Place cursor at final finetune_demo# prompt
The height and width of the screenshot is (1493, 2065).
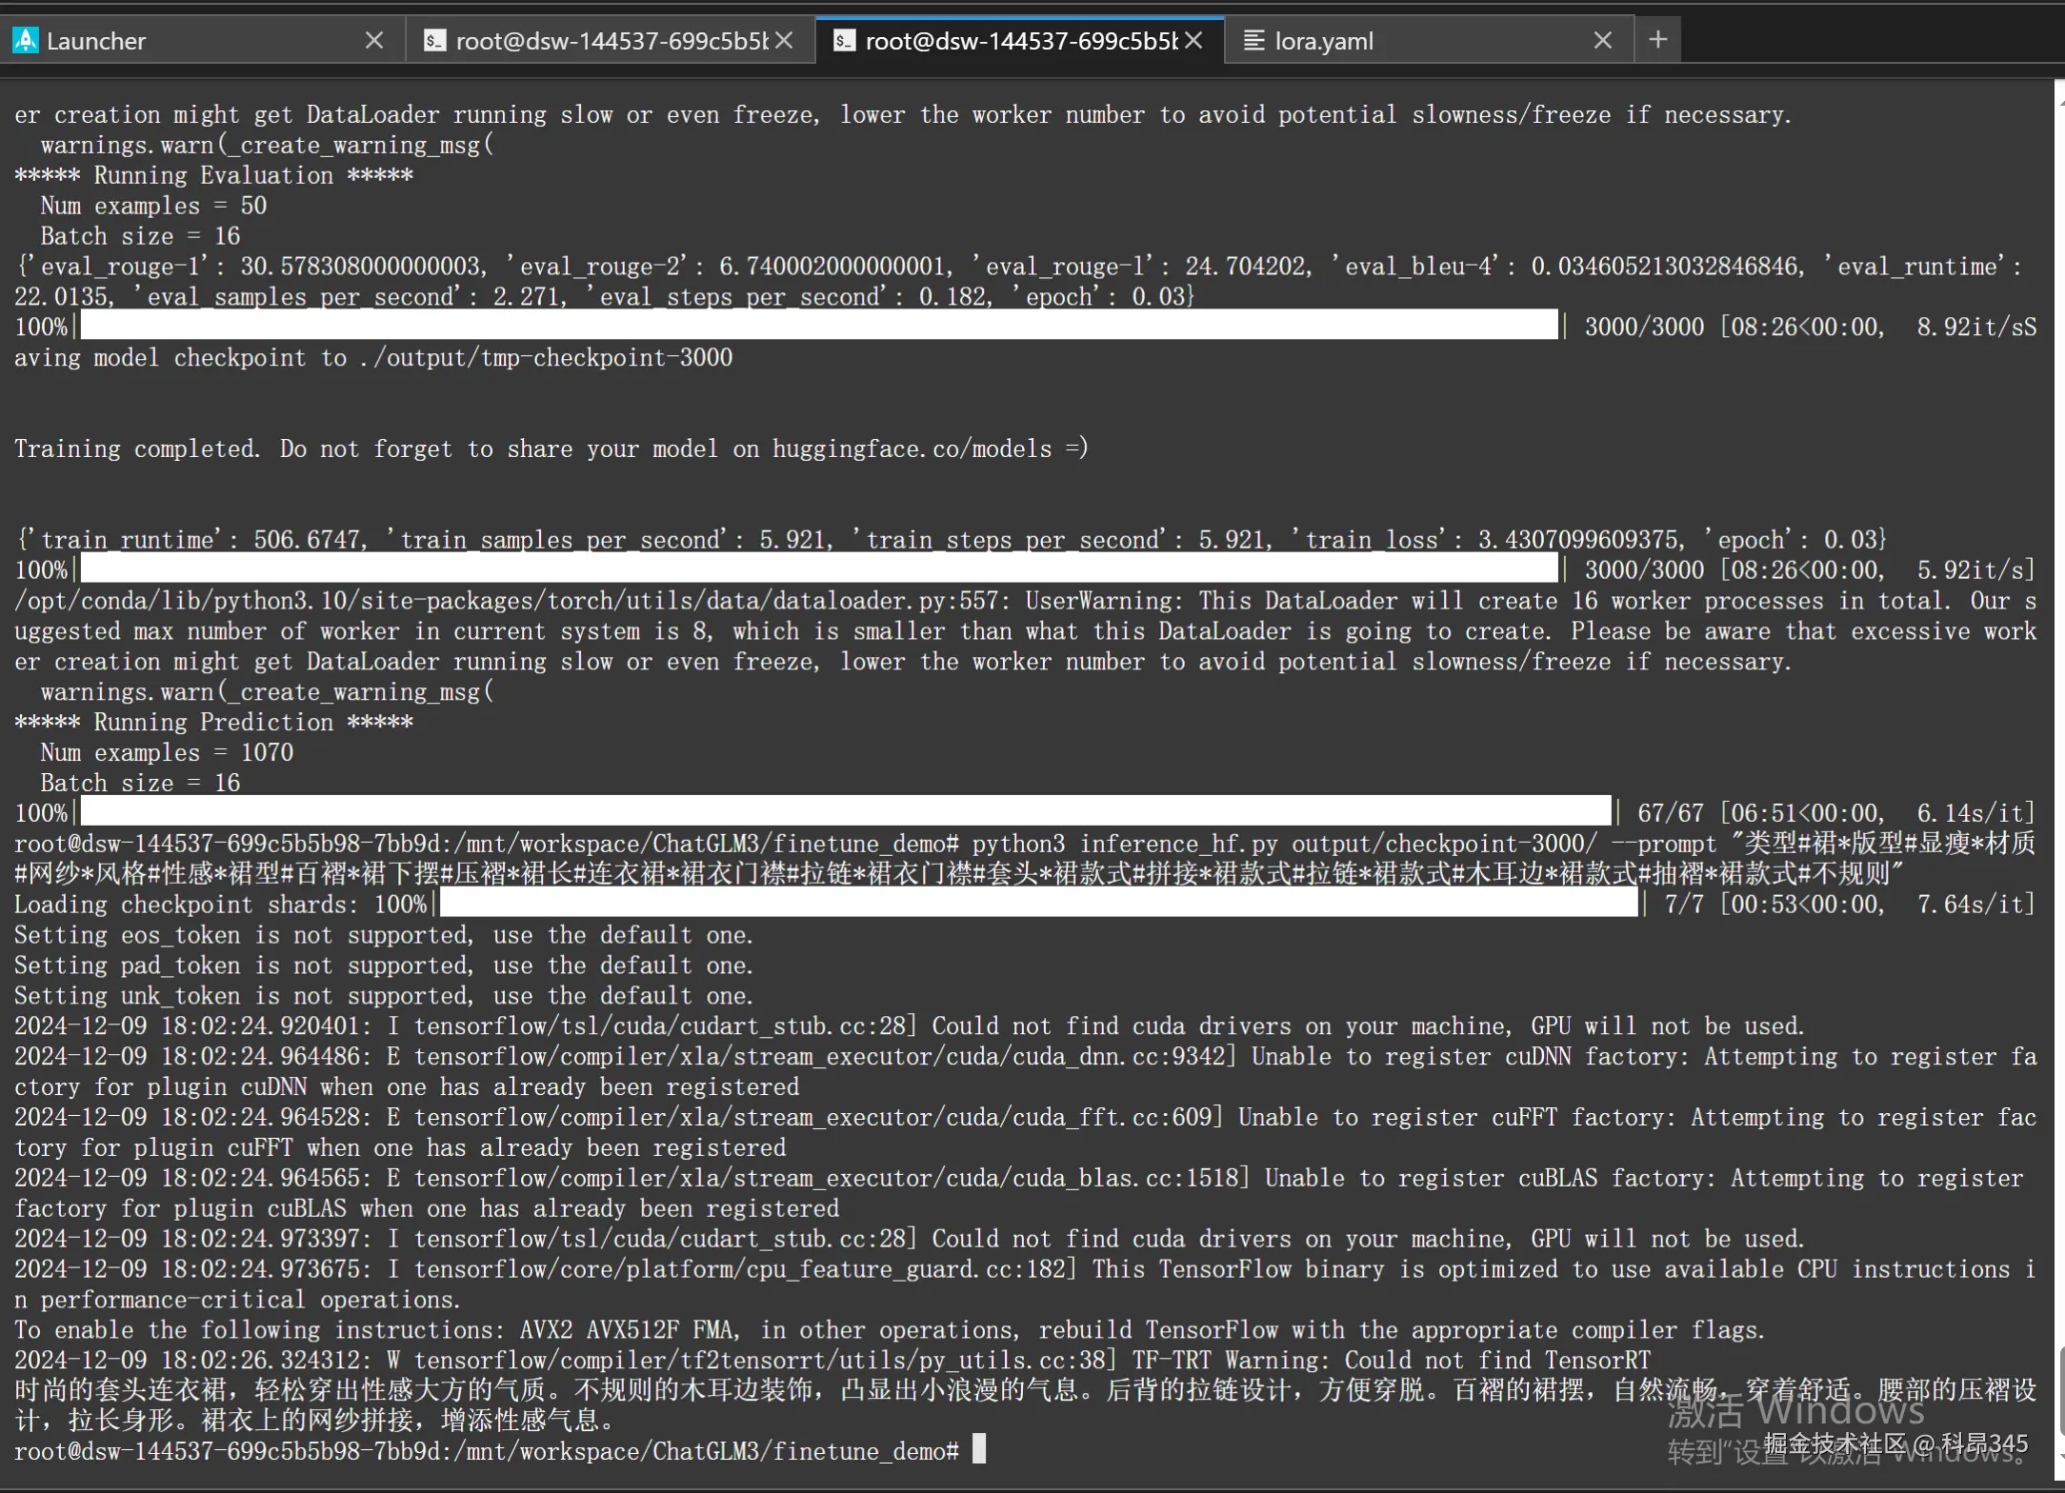coord(979,1450)
